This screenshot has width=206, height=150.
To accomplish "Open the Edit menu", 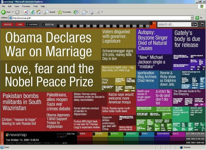I will click(10, 6).
